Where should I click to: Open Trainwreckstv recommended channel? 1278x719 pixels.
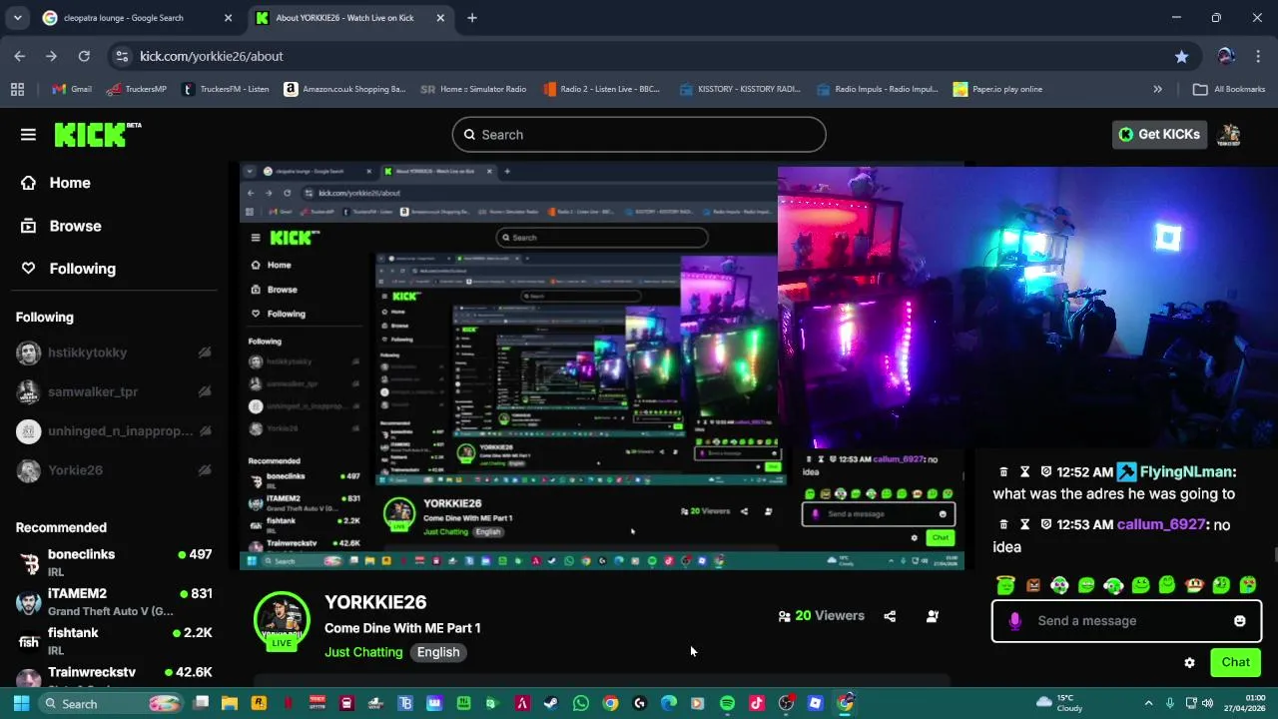(115, 675)
